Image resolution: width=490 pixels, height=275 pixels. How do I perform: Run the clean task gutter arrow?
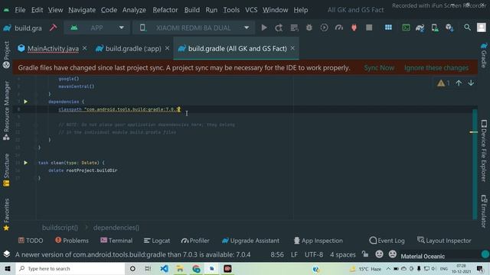coord(25,163)
